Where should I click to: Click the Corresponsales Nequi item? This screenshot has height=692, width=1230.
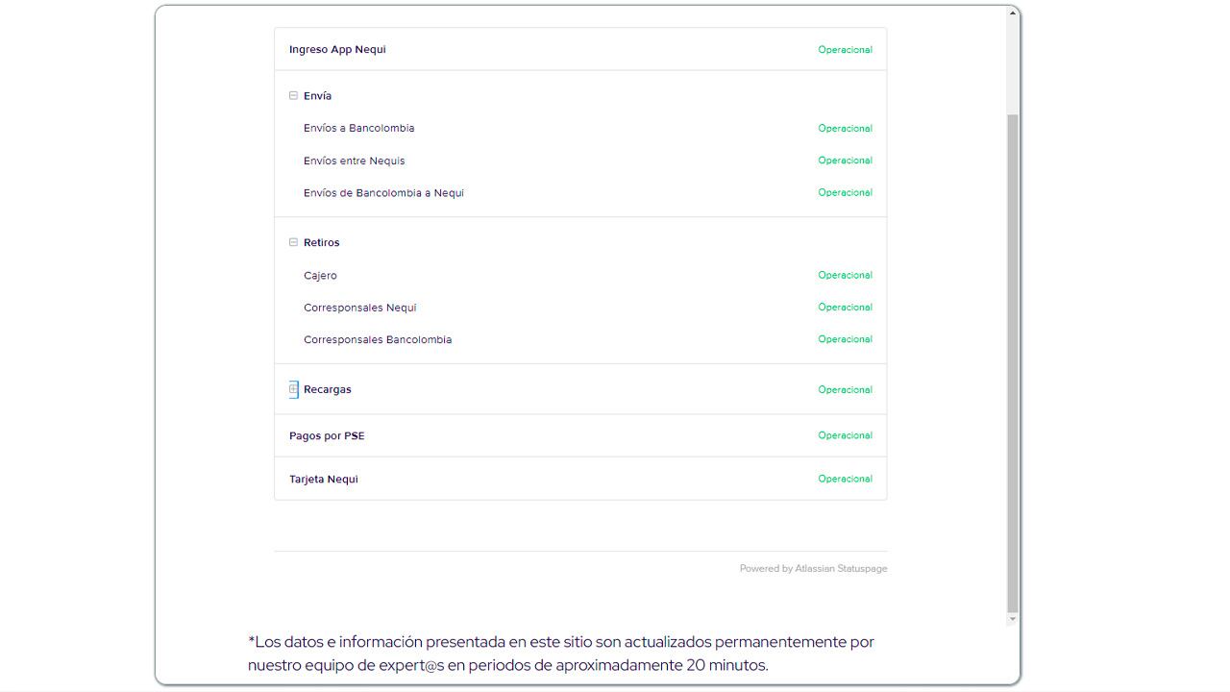coord(359,308)
